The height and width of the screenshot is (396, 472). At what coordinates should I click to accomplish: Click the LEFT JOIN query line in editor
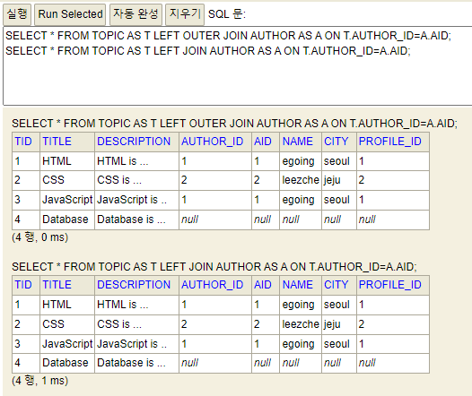207,51
